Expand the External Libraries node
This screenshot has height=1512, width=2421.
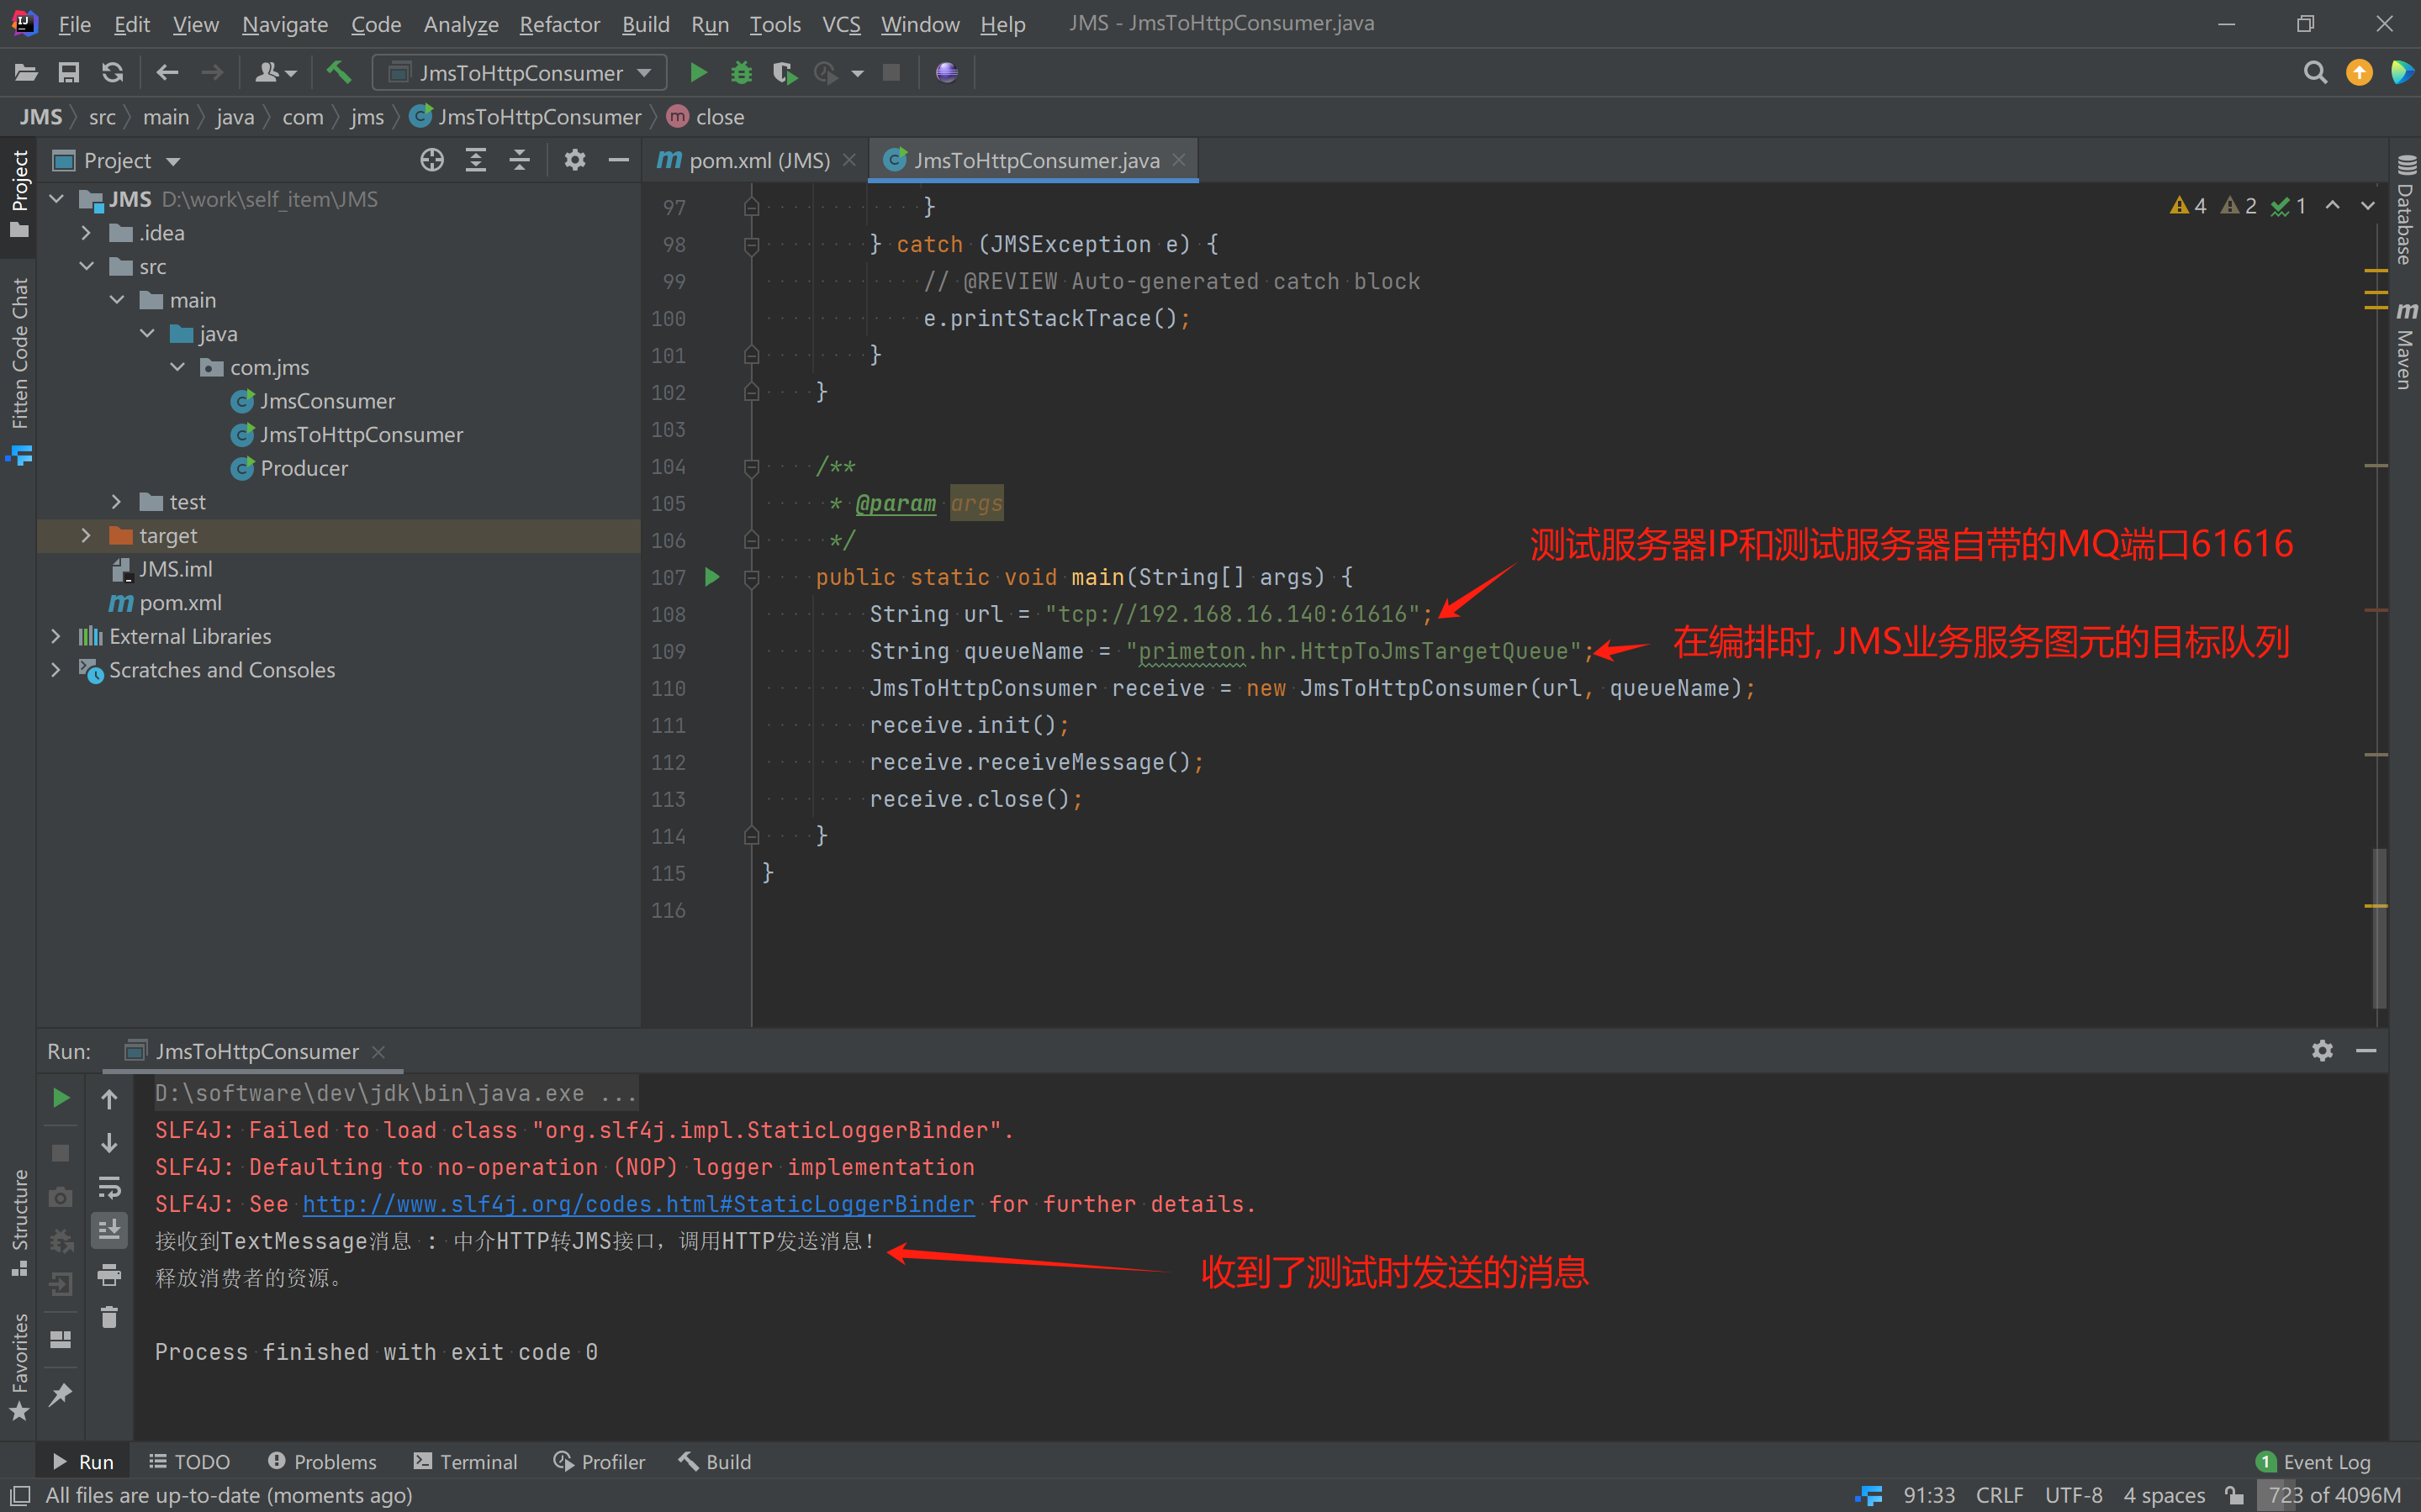tap(56, 636)
